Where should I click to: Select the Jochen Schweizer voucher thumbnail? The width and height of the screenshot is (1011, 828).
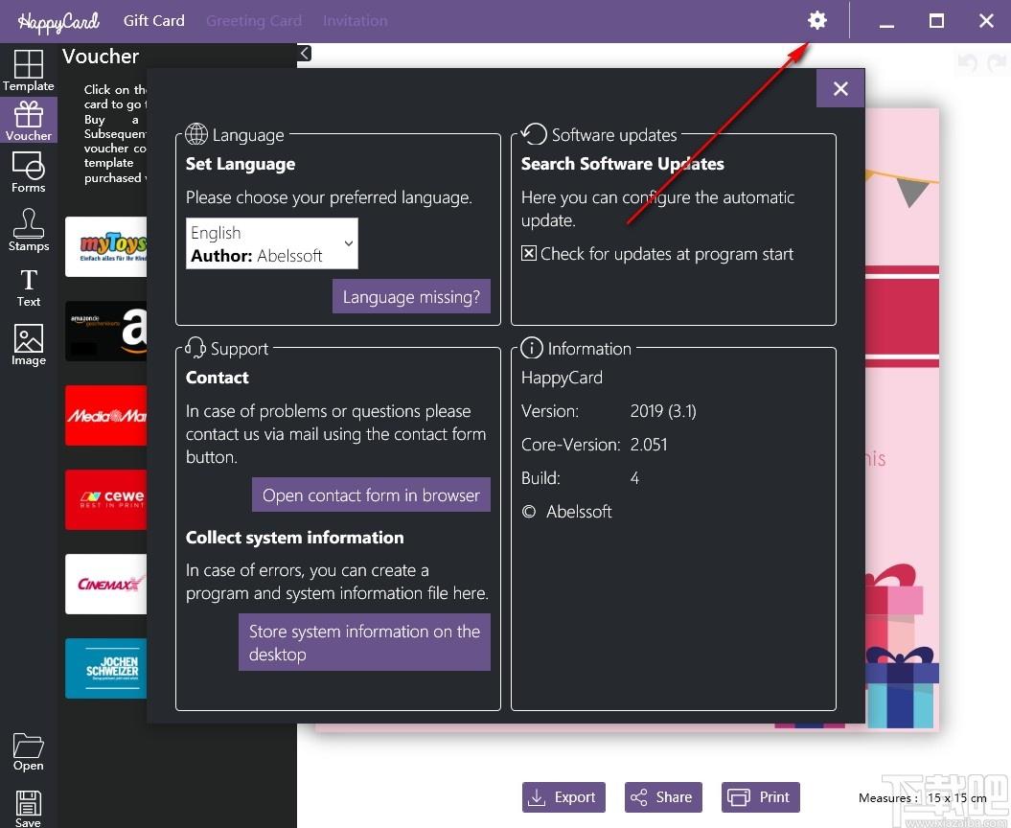[105, 669]
